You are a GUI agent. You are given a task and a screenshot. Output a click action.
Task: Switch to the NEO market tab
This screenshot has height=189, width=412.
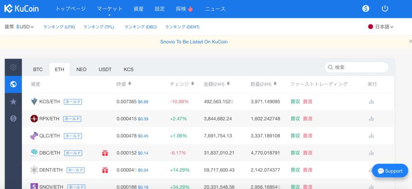pos(82,70)
